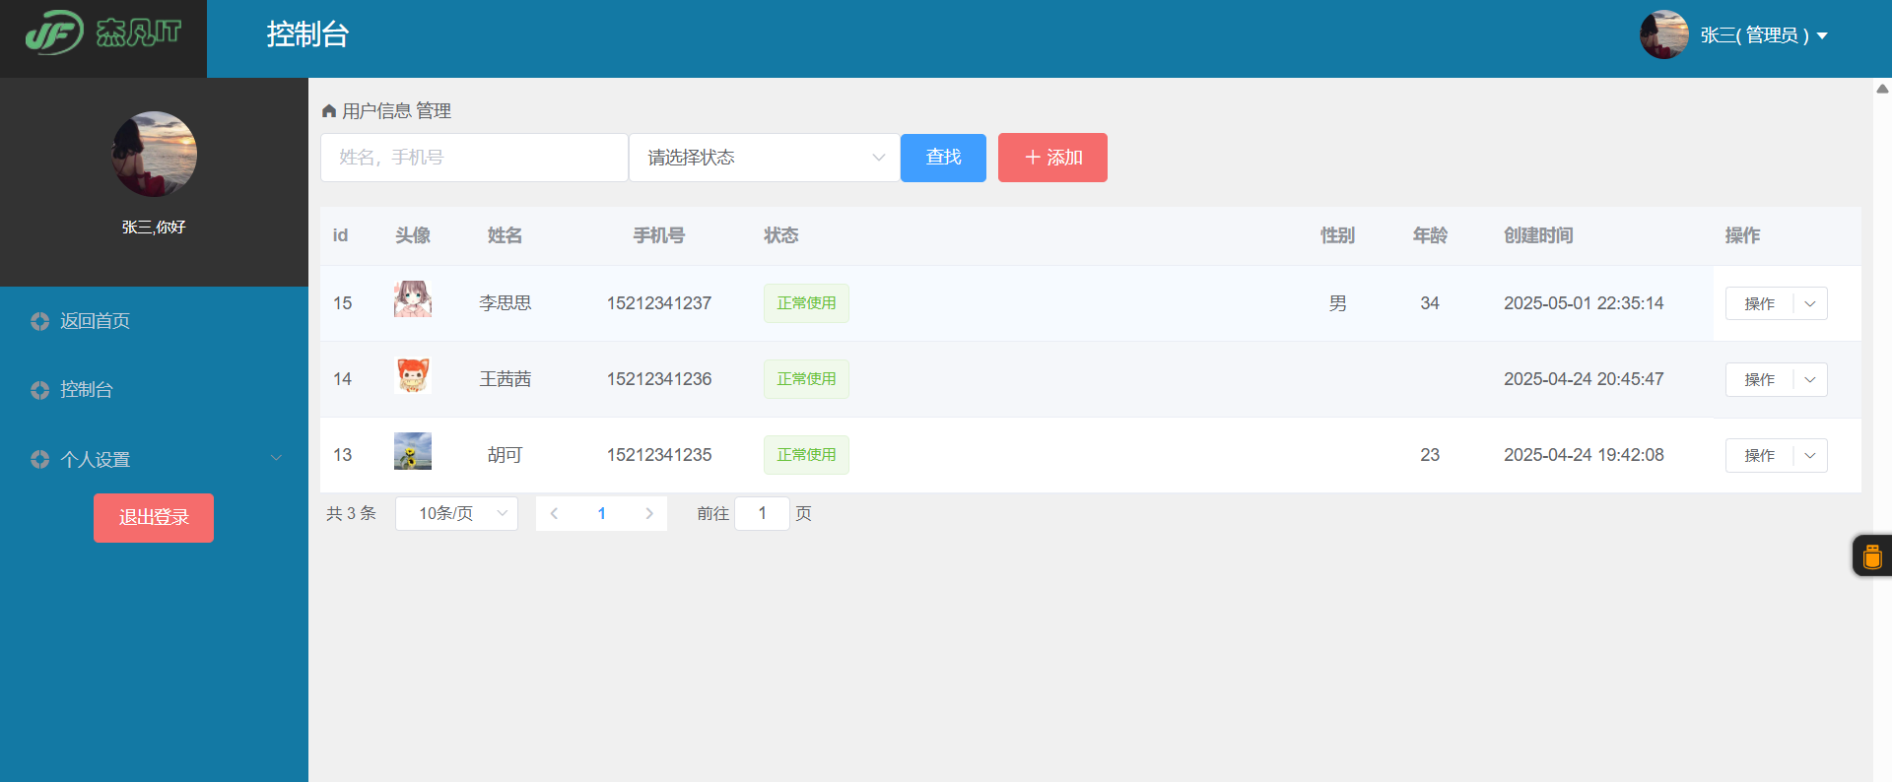
Task: Open 操作 dropdown arrow for row 14
Action: pos(1810,379)
